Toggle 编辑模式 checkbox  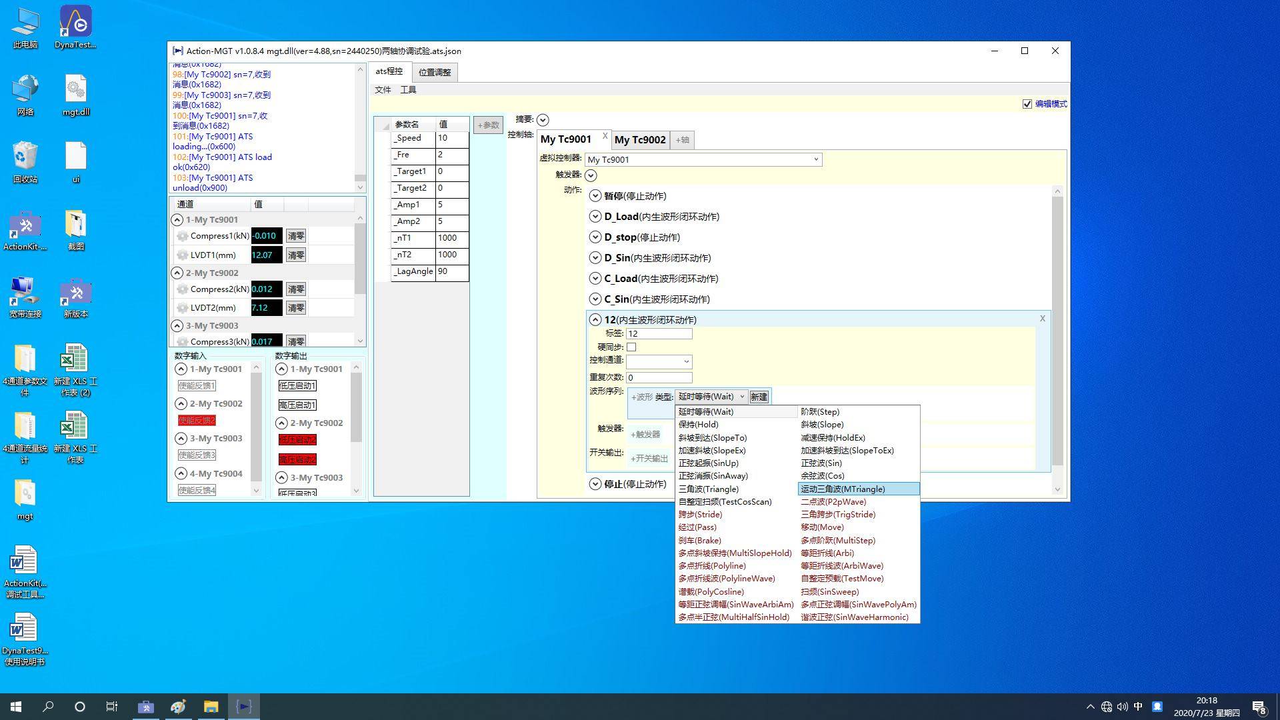1027,104
